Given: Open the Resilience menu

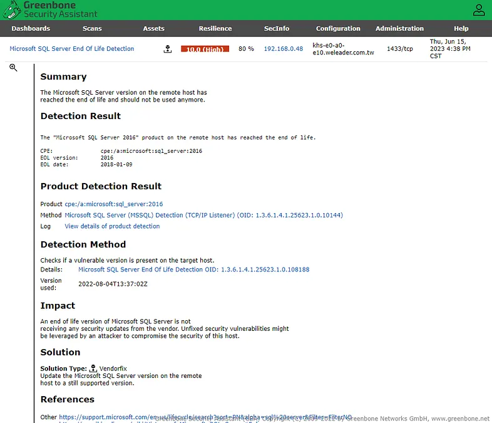Looking at the screenshot, I should coord(215,29).
